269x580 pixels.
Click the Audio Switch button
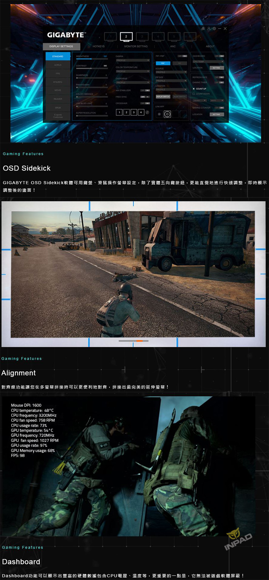click(x=180, y=96)
